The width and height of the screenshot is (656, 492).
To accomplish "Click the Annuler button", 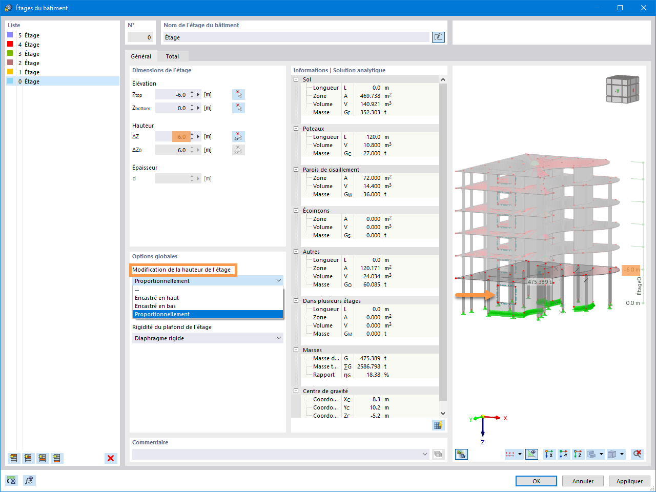I will [x=583, y=481].
